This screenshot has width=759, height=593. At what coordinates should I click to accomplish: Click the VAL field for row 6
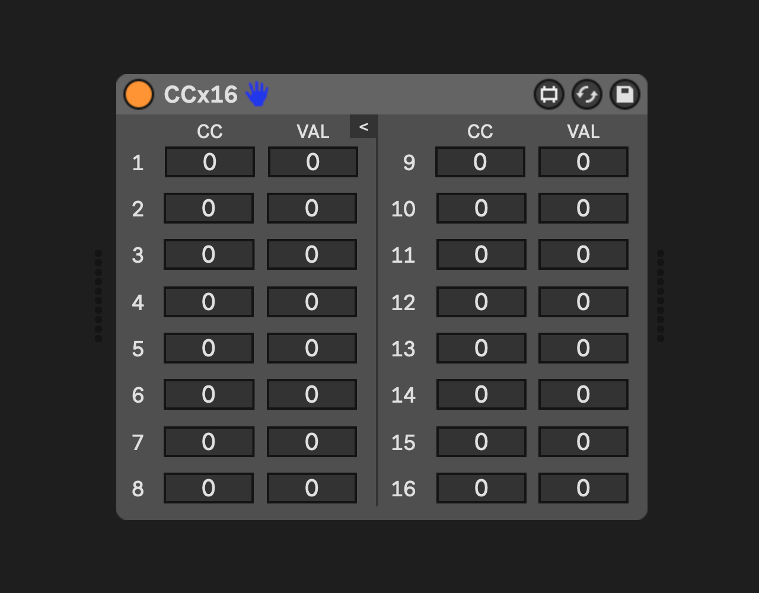(x=312, y=394)
